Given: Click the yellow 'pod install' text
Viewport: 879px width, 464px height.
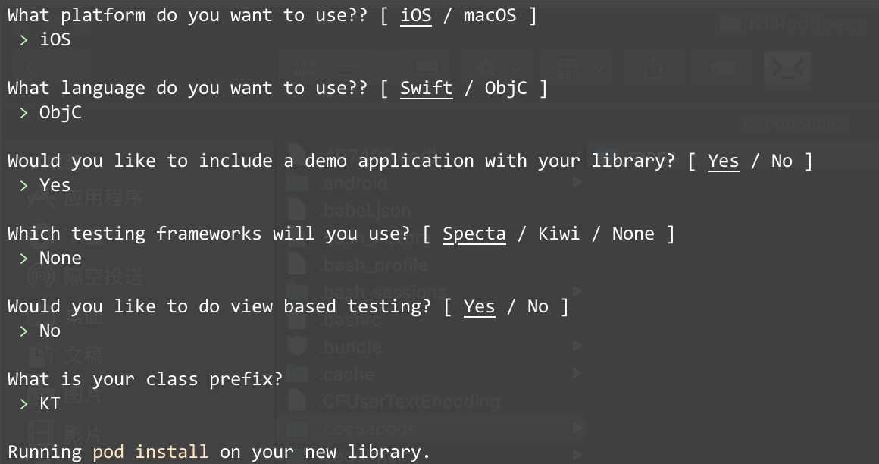Looking at the screenshot, I should pyautogui.click(x=150, y=452).
